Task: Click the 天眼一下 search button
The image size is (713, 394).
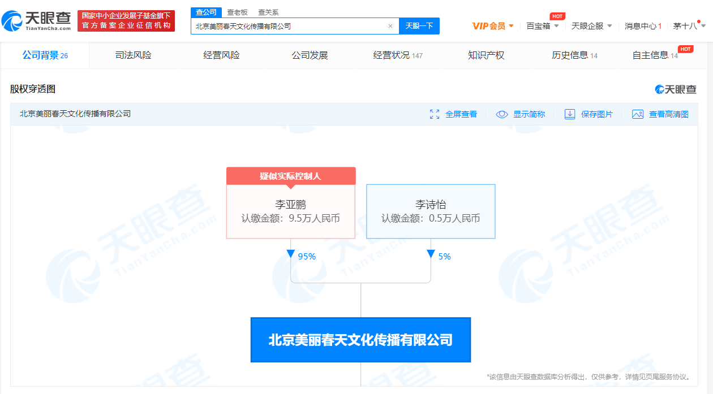Action: coord(419,26)
